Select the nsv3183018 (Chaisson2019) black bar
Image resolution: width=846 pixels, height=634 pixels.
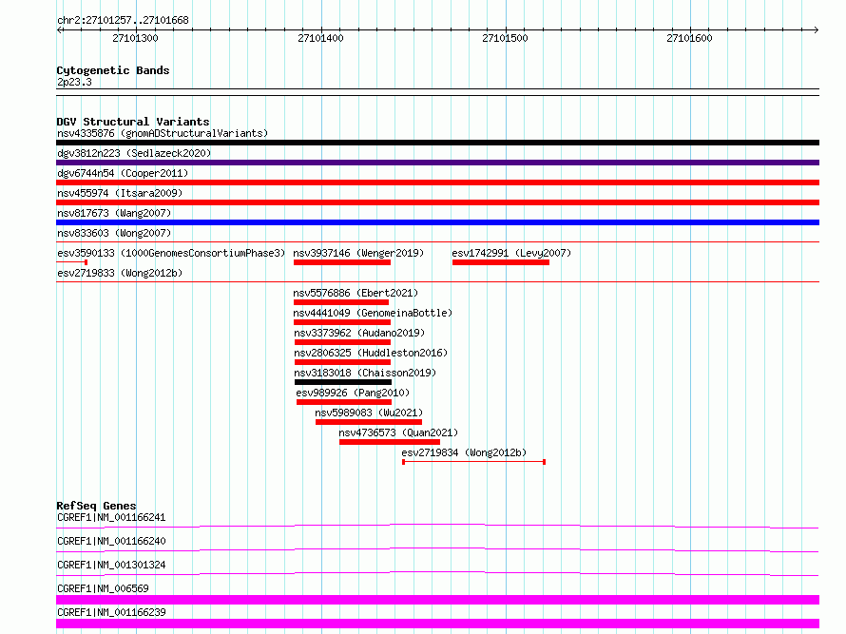(343, 382)
